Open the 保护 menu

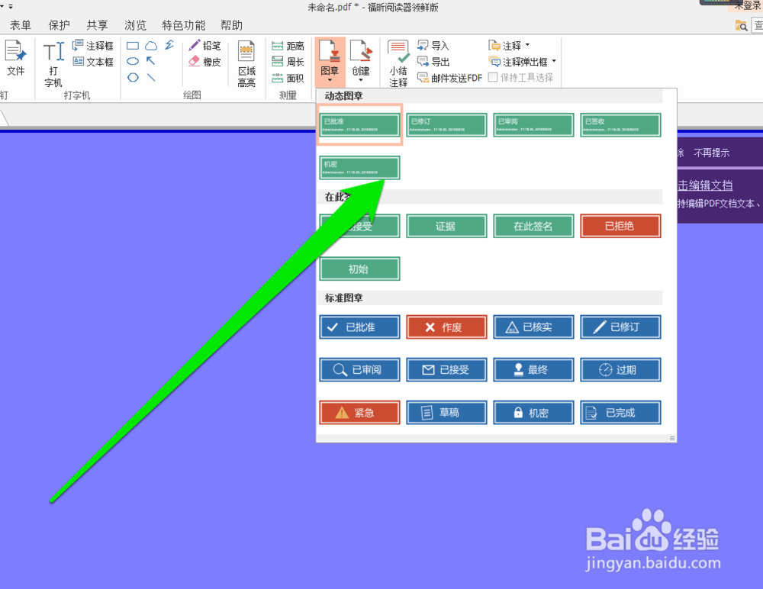pyautogui.click(x=59, y=24)
